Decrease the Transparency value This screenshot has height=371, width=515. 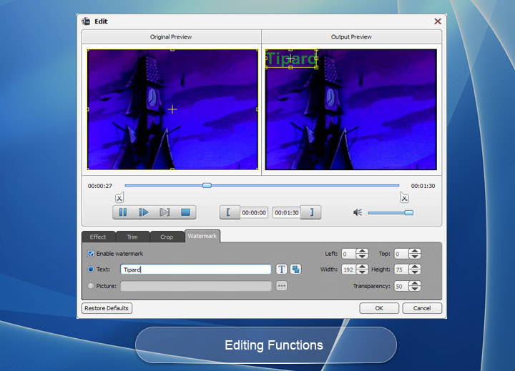(415, 288)
